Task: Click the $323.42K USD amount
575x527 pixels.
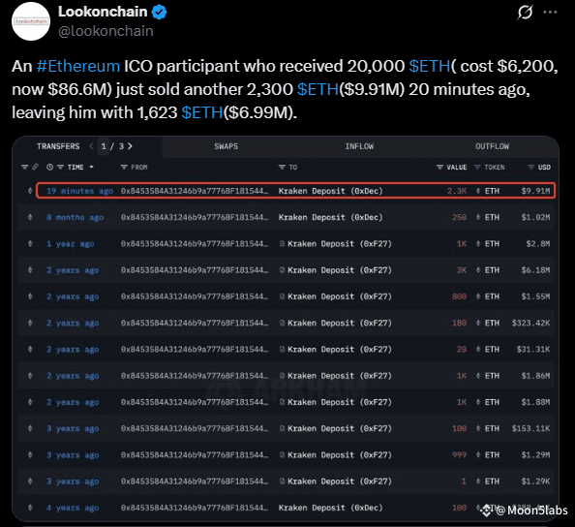Action: coord(531,323)
